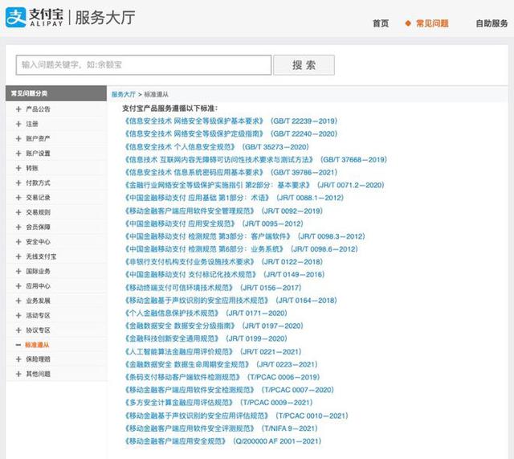Open the JR/T 0171—2020 standard link
This screenshot has width=514, height=459.
[206, 314]
